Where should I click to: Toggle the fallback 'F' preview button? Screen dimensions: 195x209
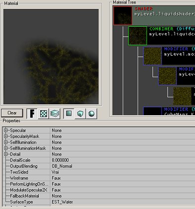[32, 114]
